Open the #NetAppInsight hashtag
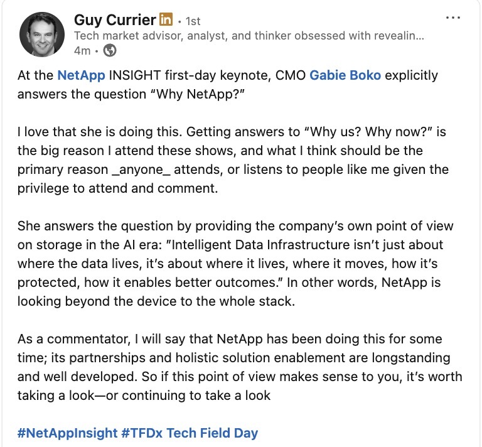 (x=68, y=433)
